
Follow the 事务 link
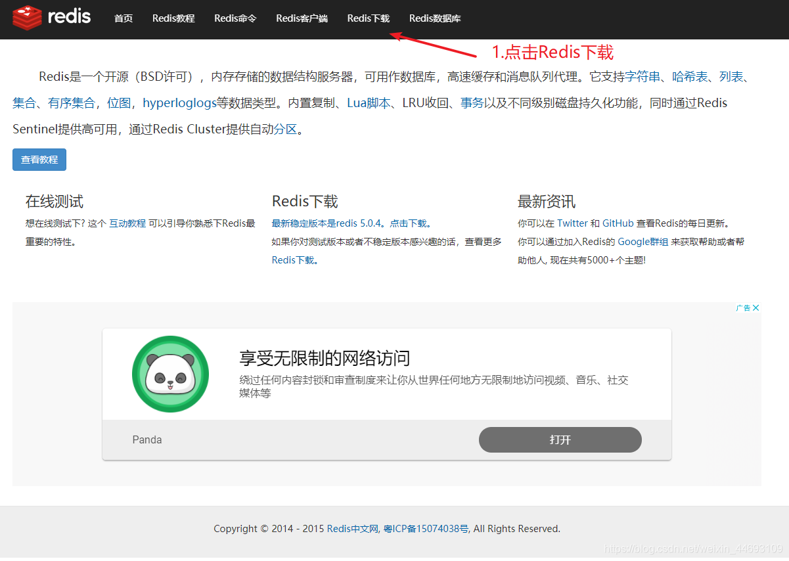click(472, 103)
